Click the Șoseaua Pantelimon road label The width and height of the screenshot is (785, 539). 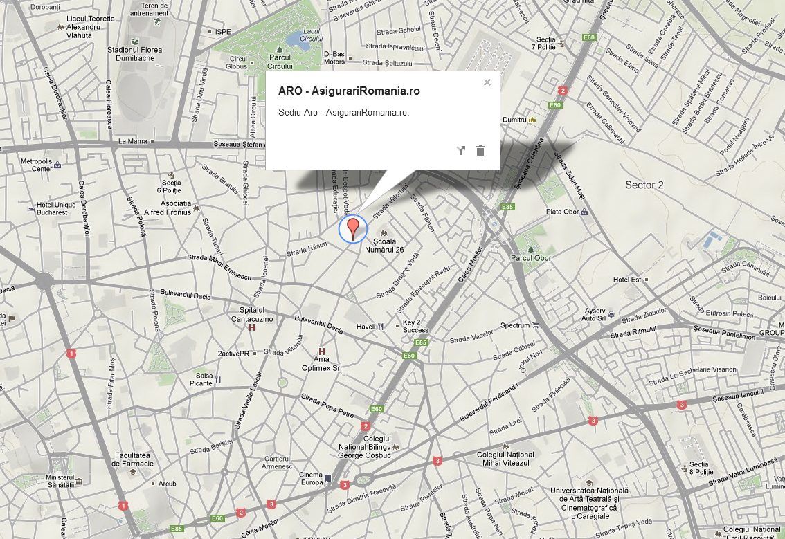tap(724, 332)
